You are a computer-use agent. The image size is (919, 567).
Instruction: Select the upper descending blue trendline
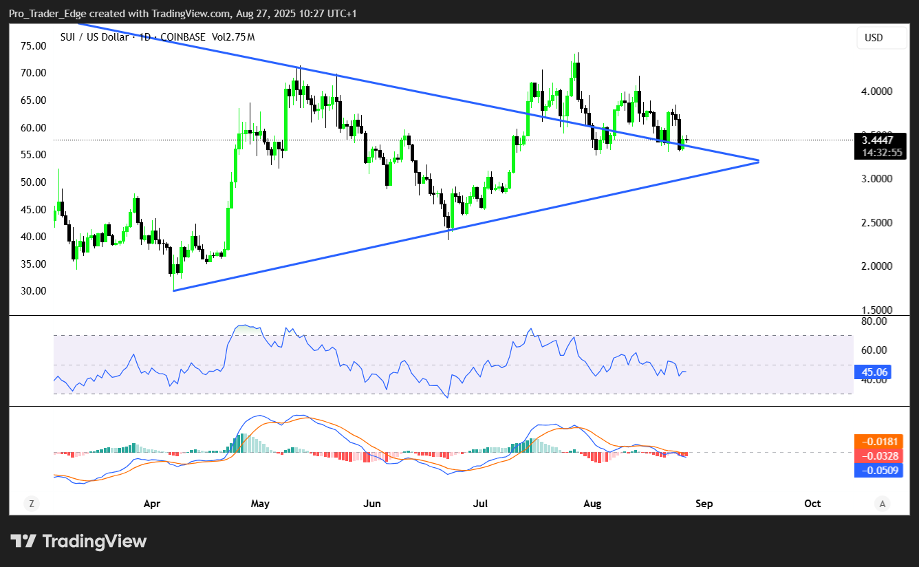pyautogui.click(x=418, y=92)
